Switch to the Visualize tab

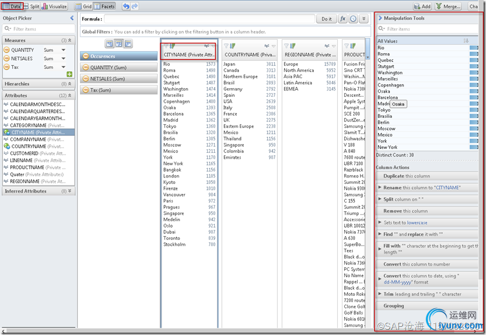pos(54,6)
